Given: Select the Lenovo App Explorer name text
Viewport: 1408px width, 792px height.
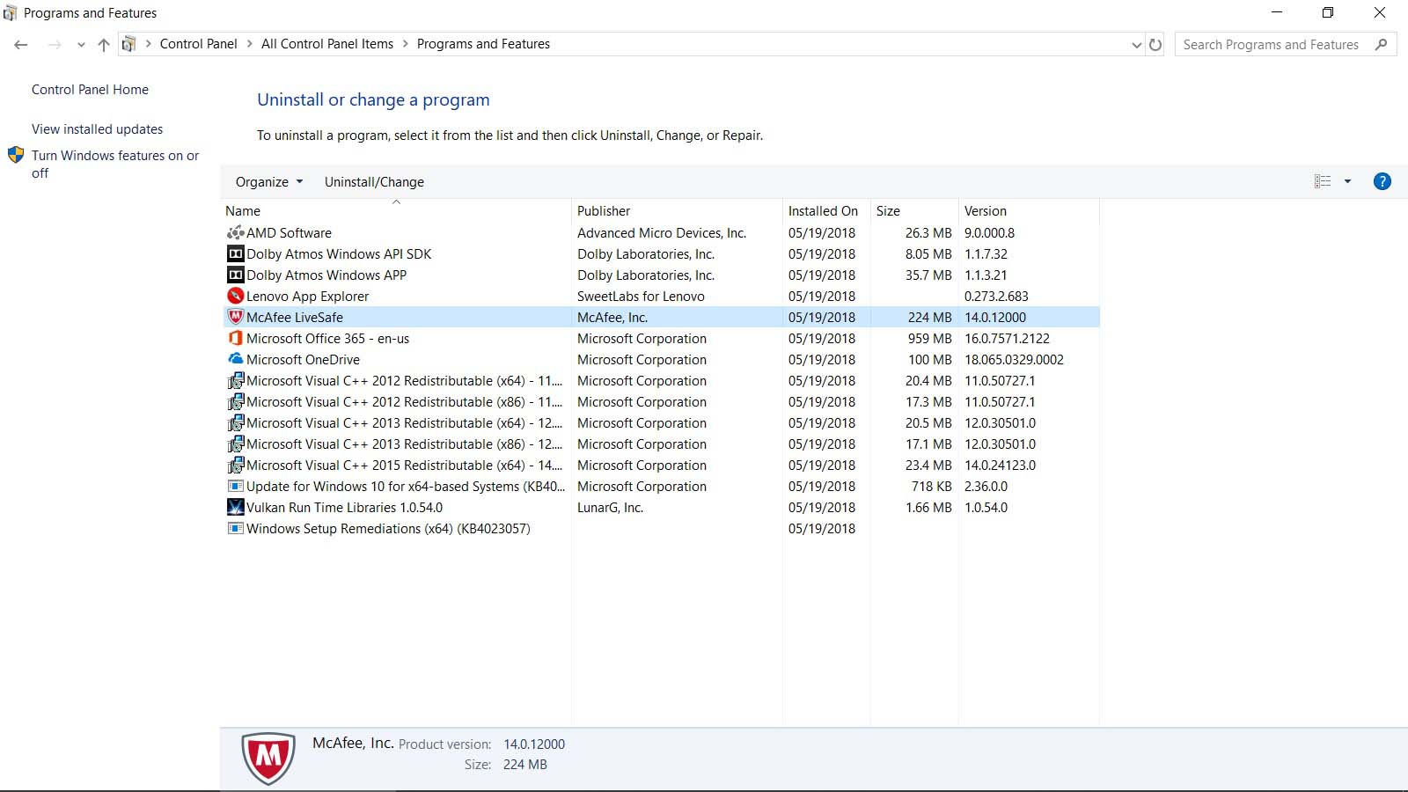Looking at the screenshot, I should (x=307, y=297).
